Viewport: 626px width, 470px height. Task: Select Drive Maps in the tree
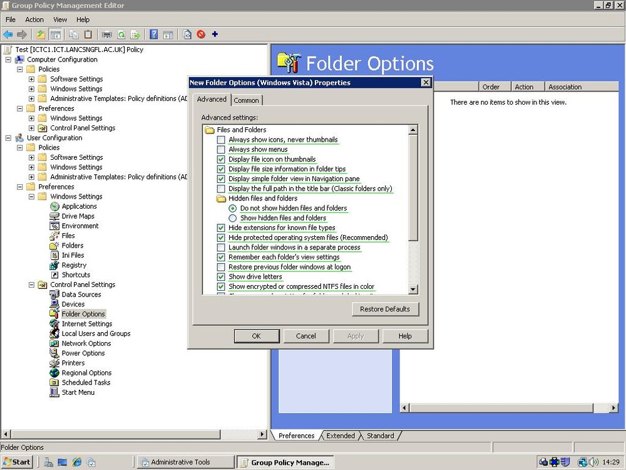(78, 216)
